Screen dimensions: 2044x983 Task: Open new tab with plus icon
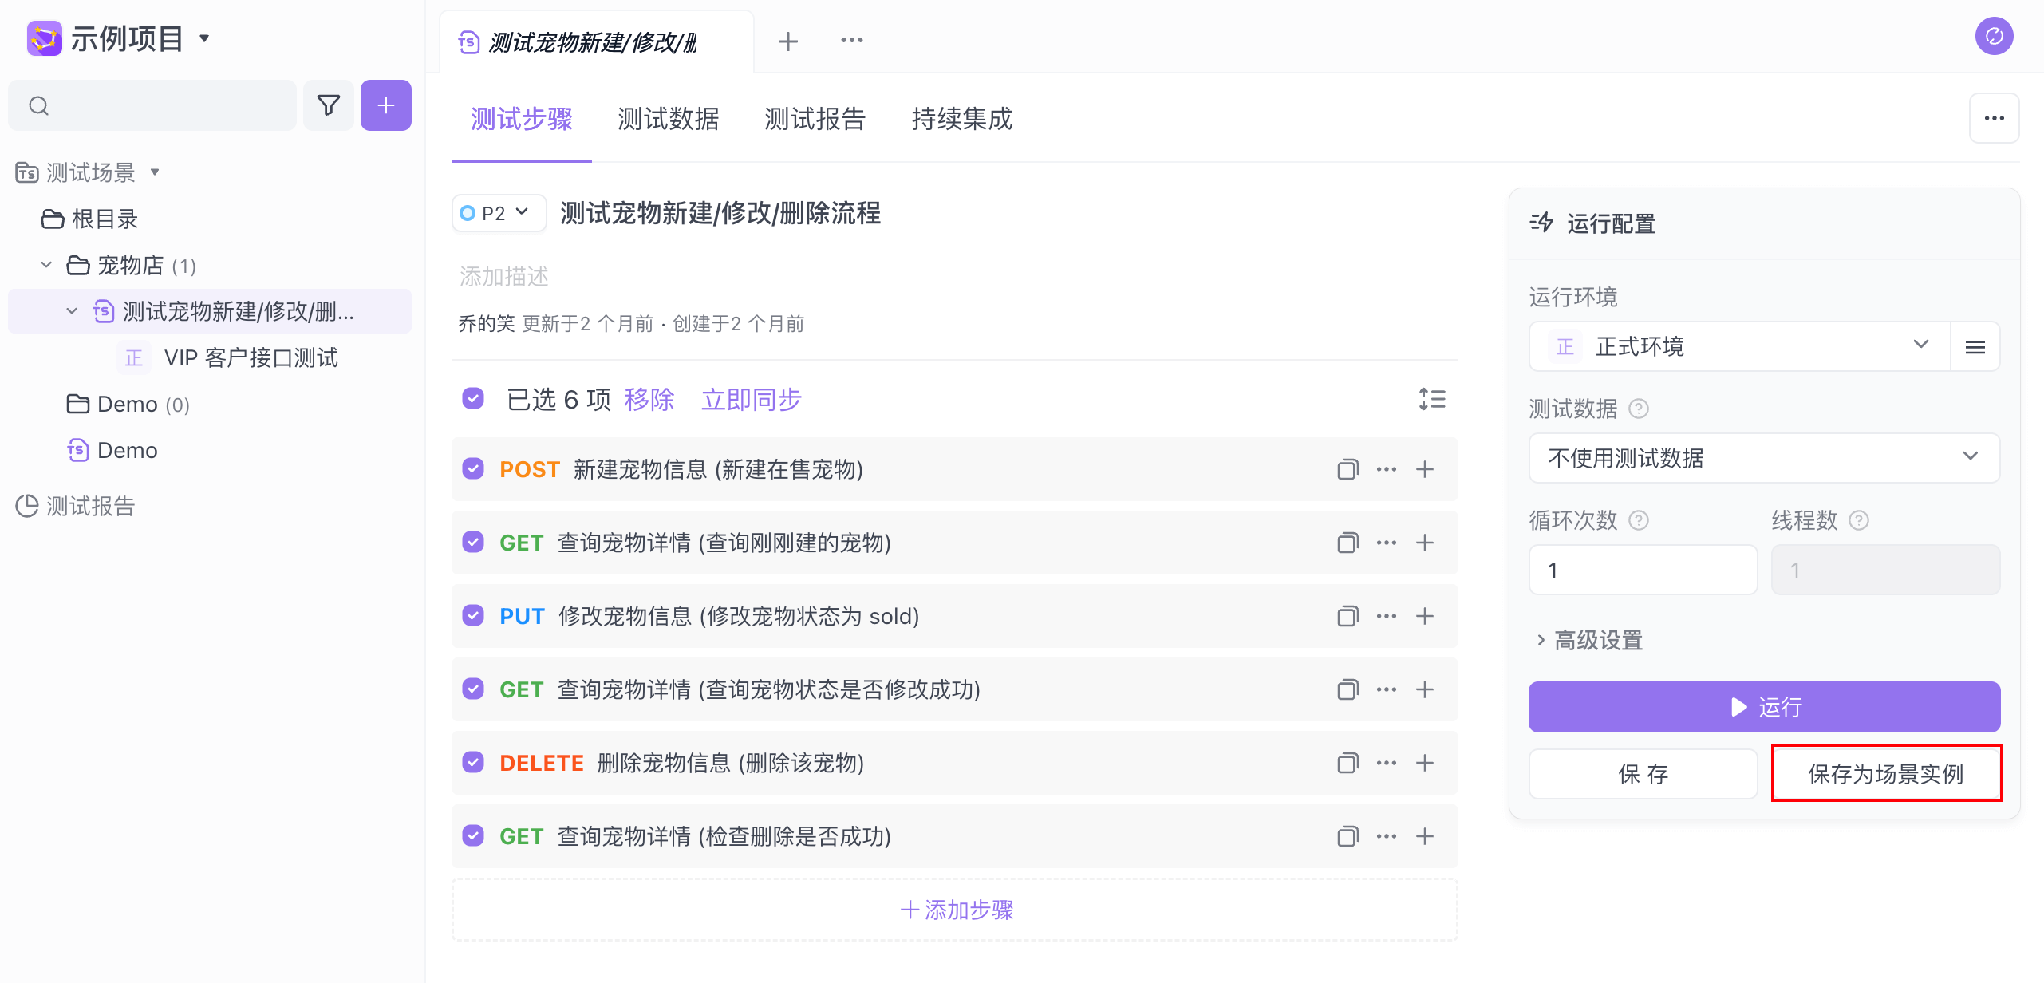coord(787,41)
